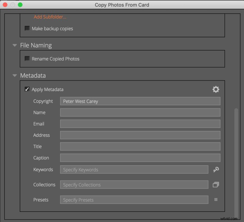Focus the Caption input field
Image resolution: width=244 pixels, height=222 pixels.
point(140,158)
